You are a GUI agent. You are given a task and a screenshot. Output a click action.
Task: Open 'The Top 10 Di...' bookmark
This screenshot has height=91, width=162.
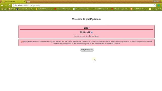(156, 9)
